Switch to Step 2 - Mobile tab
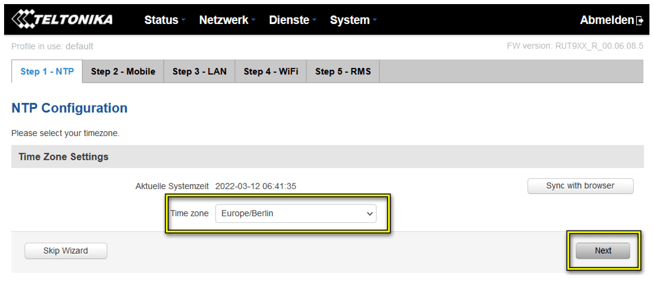 (x=123, y=71)
